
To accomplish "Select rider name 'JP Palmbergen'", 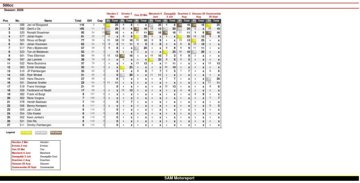I will point(36,71).
